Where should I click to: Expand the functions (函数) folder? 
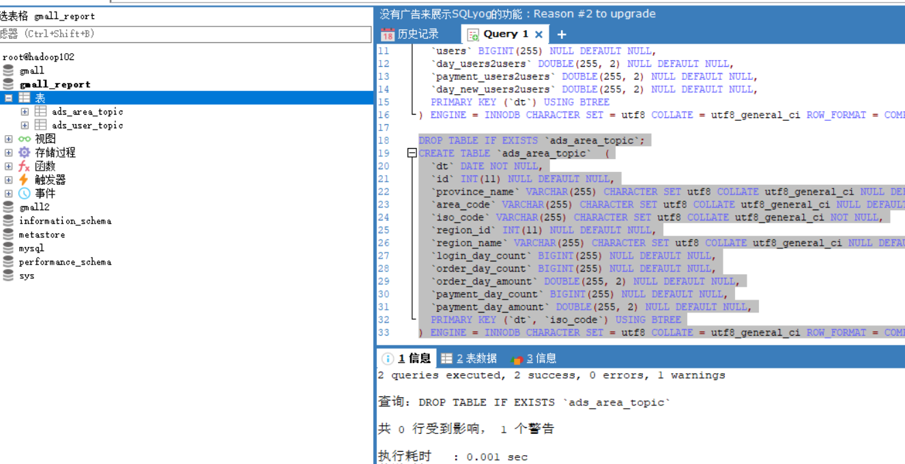[8, 166]
